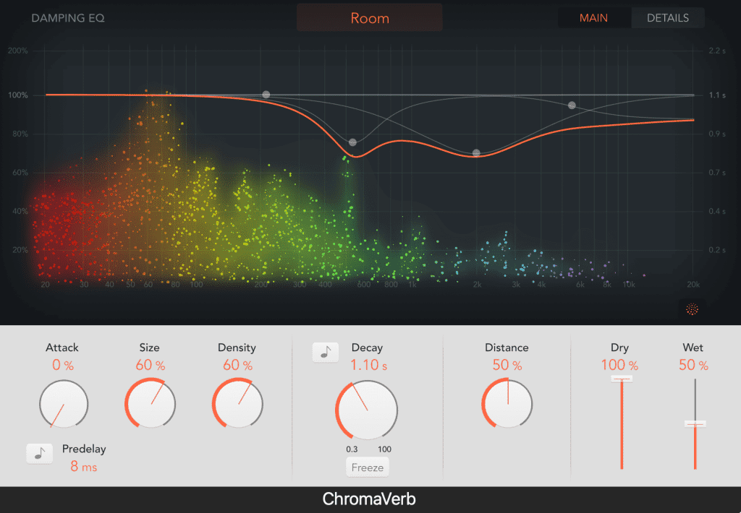Select the Wet 50 % value field
This screenshot has height=513, width=741.
pyautogui.click(x=693, y=365)
